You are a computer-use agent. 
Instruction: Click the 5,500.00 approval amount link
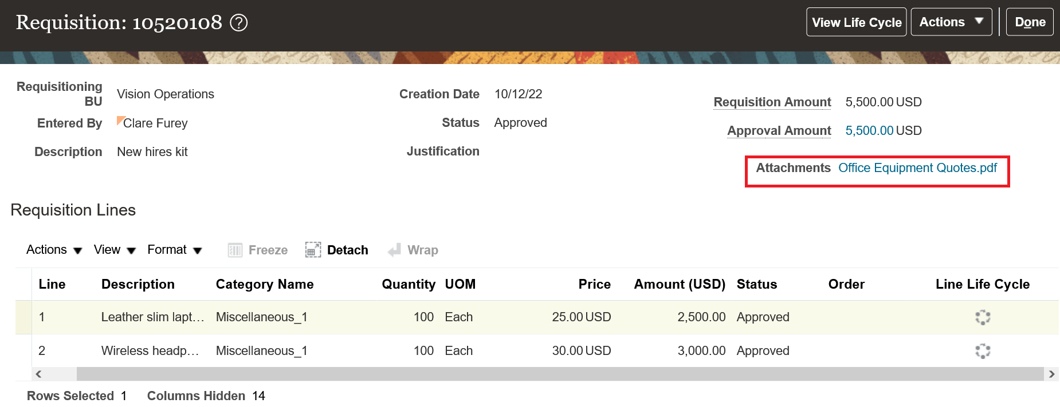(x=869, y=131)
